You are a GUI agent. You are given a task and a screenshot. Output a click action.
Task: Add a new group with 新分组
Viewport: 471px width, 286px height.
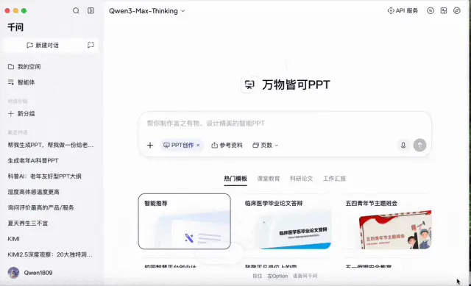[x=21, y=114]
